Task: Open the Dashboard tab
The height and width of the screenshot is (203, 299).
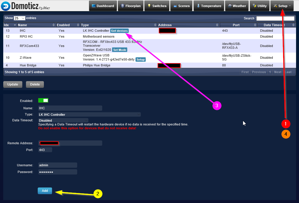Action: coord(103,6)
